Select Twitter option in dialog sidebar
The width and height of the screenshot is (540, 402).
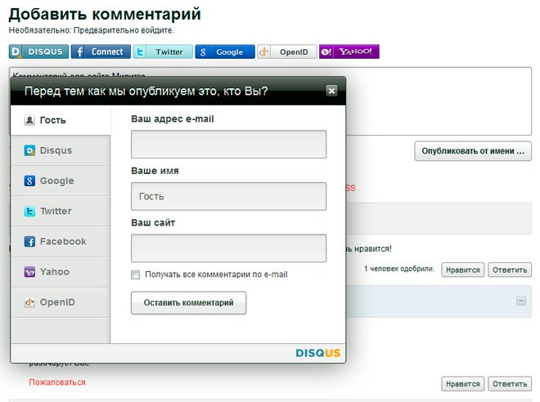tap(60, 211)
